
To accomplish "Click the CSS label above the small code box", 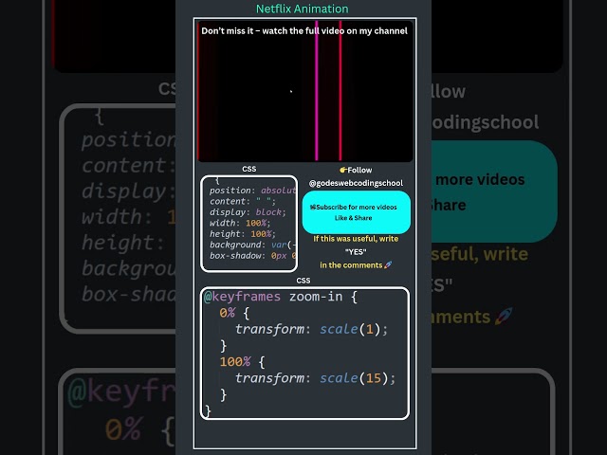I will point(248,169).
